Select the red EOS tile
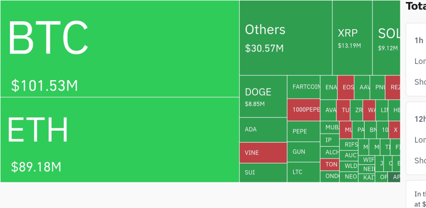The width and height of the screenshot is (426, 208). 346,87
